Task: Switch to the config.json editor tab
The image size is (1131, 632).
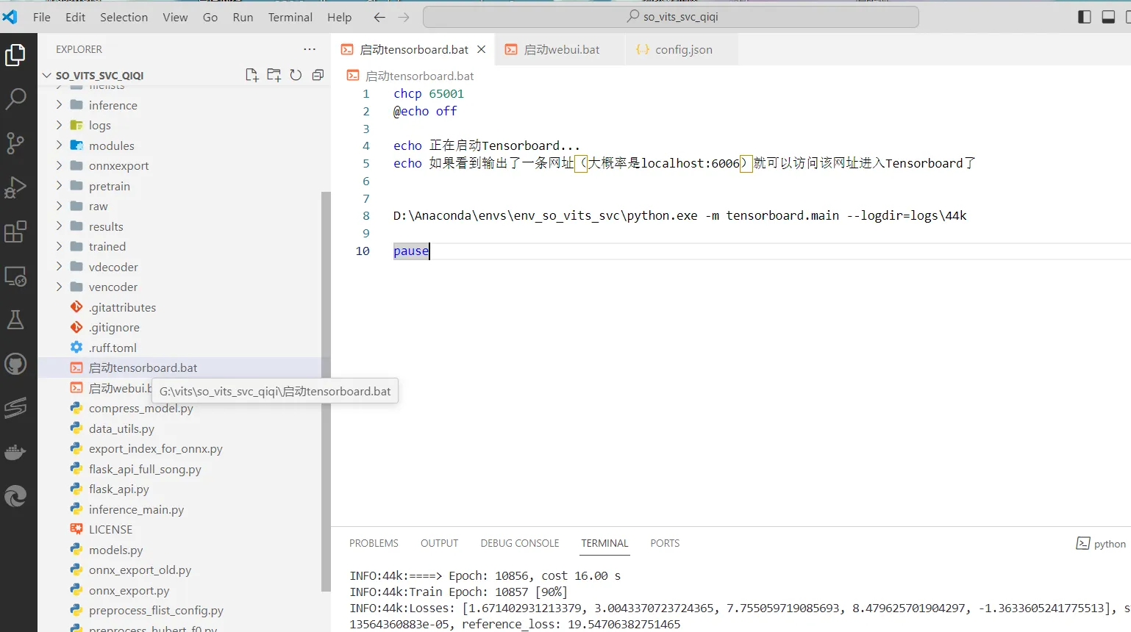Action: tap(682, 49)
